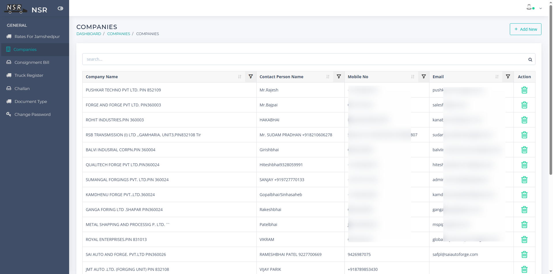
Task: Click the search magnifier icon
Action: (530, 60)
